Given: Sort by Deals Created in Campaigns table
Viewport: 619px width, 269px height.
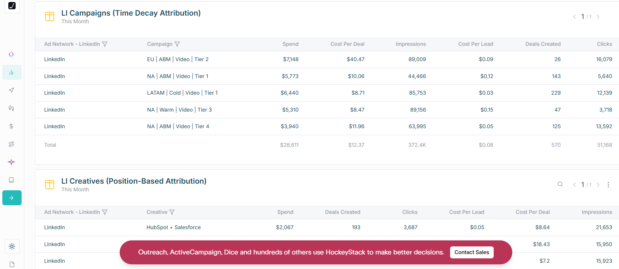Looking at the screenshot, I should pos(543,44).
